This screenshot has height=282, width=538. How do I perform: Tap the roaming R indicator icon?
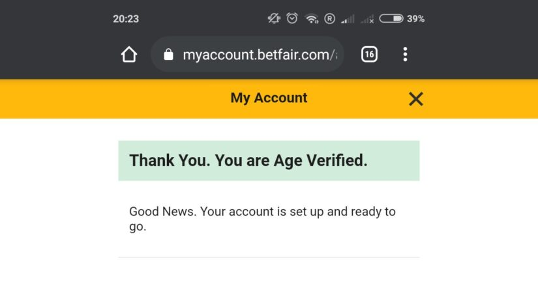tap(329, 19)
